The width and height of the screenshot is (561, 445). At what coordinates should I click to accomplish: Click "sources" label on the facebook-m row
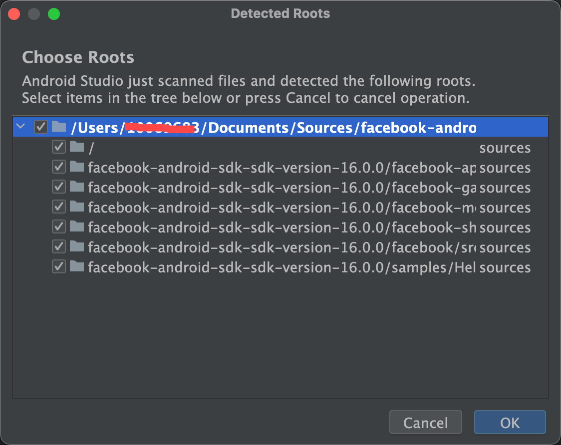click(505, 208)
